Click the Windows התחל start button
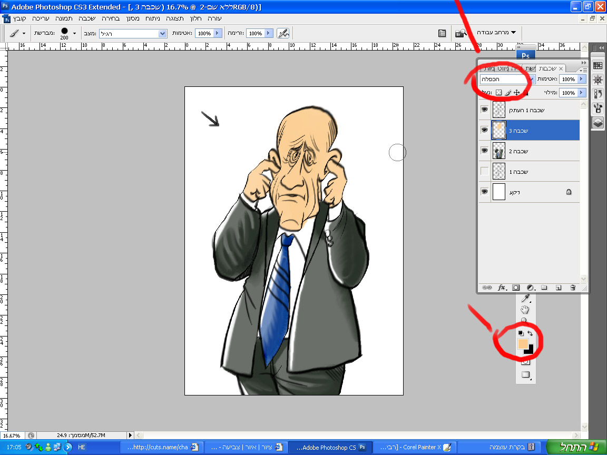Viewport: 607px width, 455px height. (x=575, y=447)
